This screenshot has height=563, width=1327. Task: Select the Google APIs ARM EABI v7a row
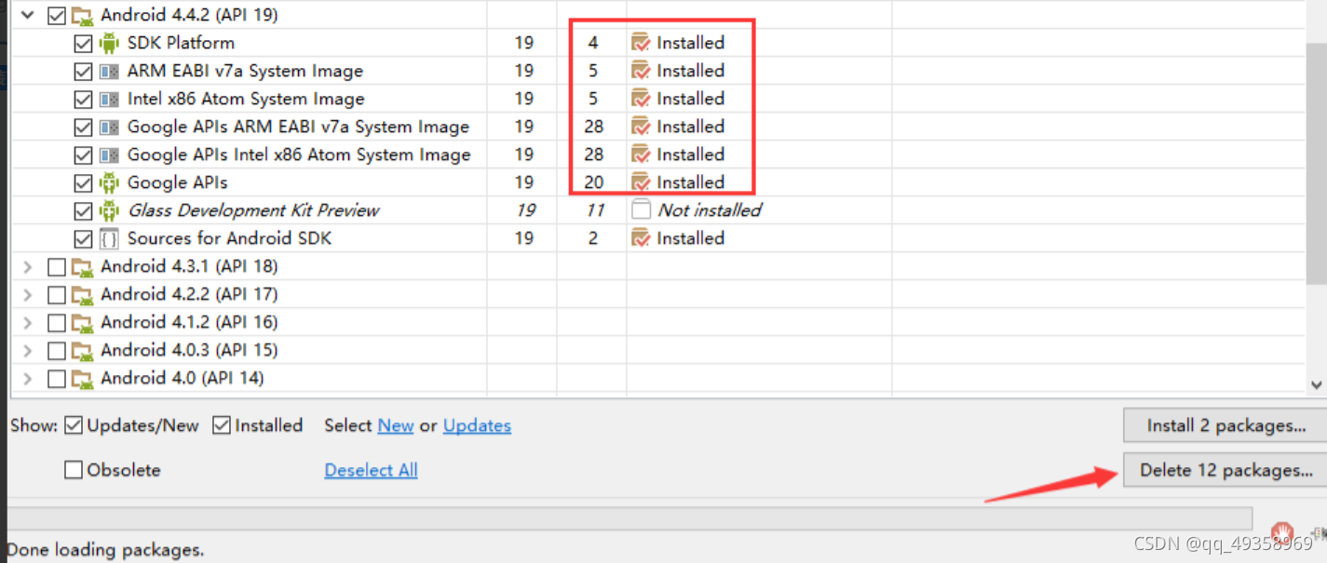(298, 127)
